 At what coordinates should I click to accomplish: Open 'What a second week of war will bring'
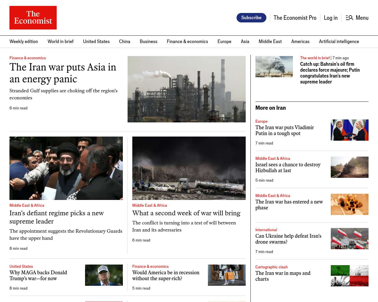click(186, 213)
